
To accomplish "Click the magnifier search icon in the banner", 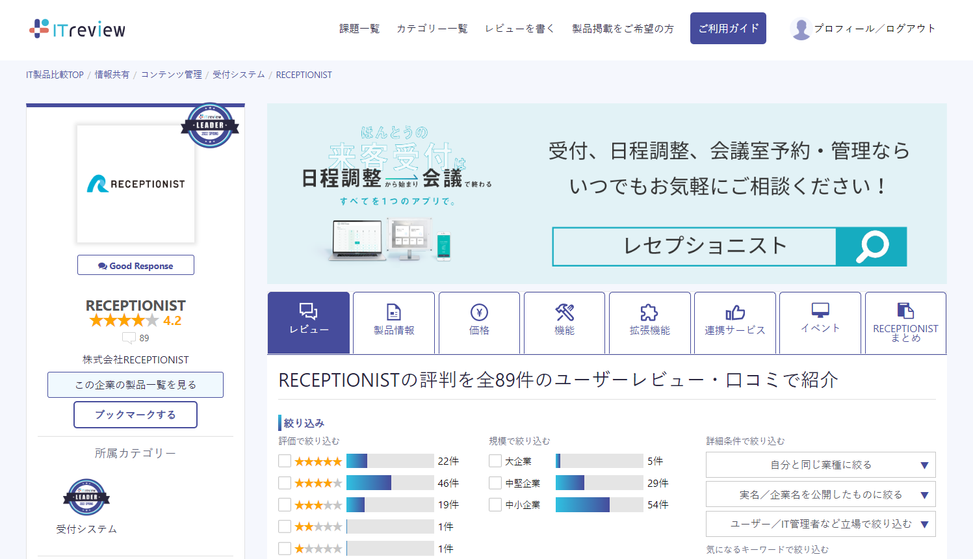I will pos(871,246).
